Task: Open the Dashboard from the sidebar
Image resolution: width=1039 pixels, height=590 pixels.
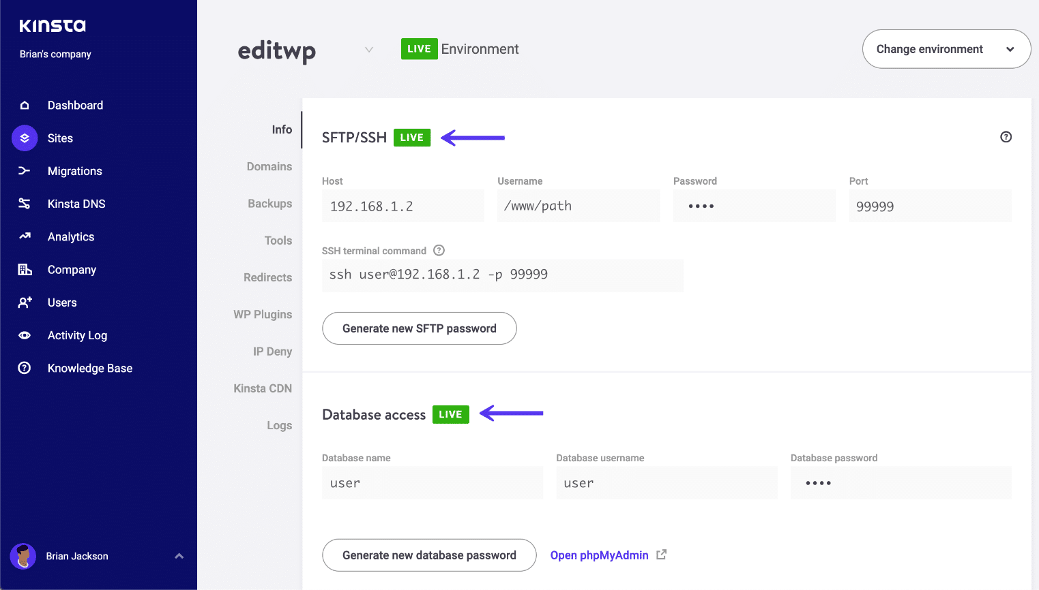Action: [x=75, y=105]
